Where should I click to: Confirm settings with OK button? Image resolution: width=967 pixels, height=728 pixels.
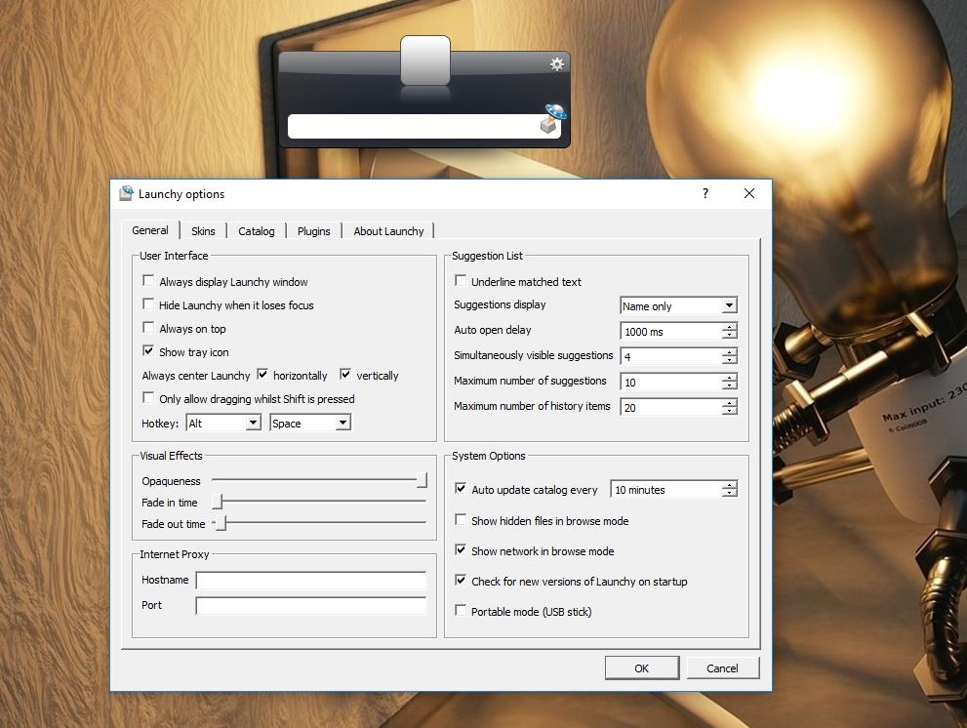point(642,668)
